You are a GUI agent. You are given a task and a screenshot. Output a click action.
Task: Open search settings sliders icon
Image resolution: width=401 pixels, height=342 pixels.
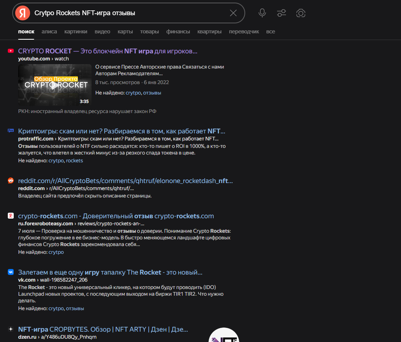(x=281, y=13)
